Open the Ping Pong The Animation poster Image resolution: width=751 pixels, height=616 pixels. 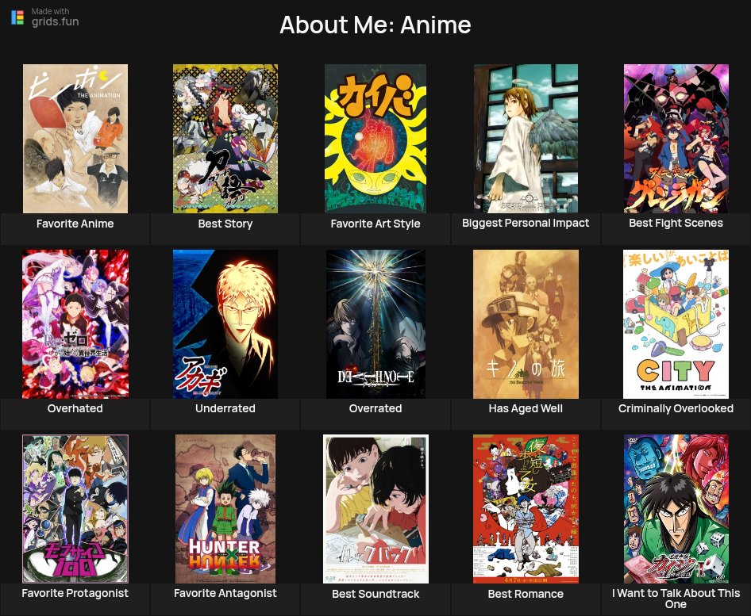[x=75, y=139]
